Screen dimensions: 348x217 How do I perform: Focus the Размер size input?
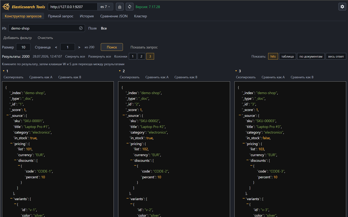click(x=23, y=47)
